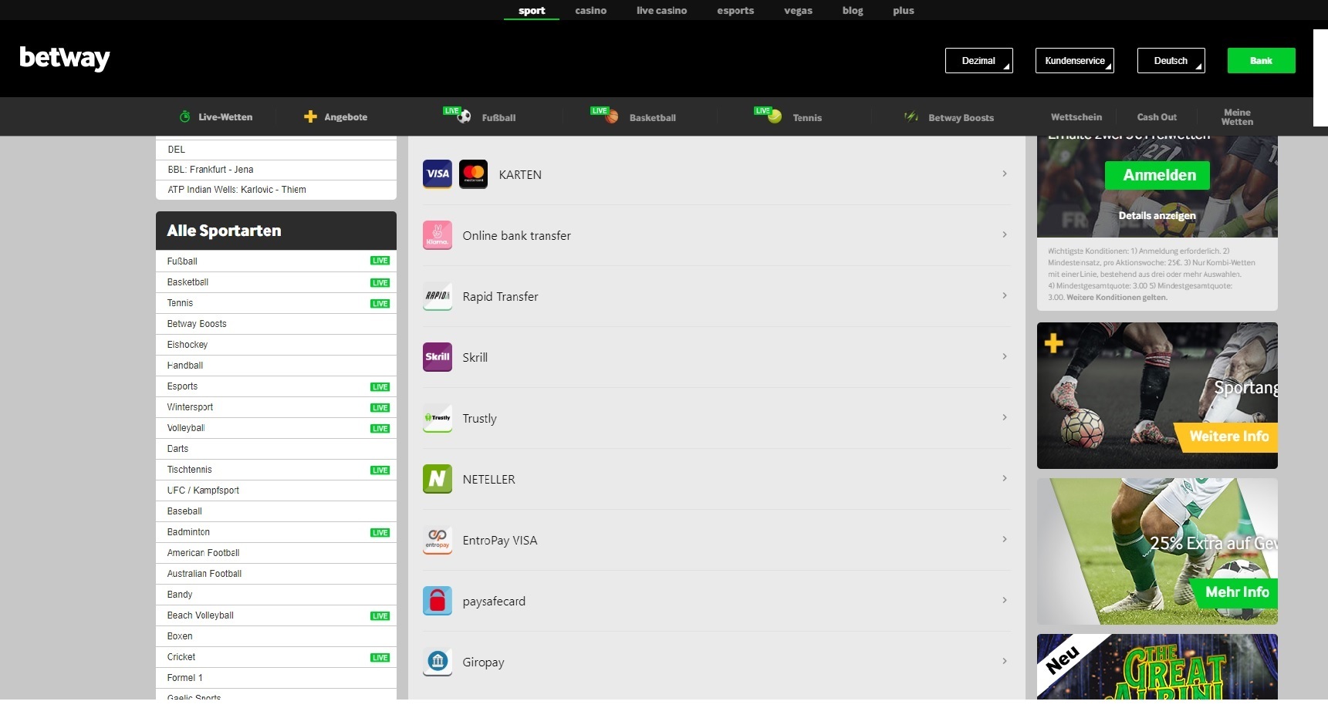Click the Tennis ball icon

776,116
